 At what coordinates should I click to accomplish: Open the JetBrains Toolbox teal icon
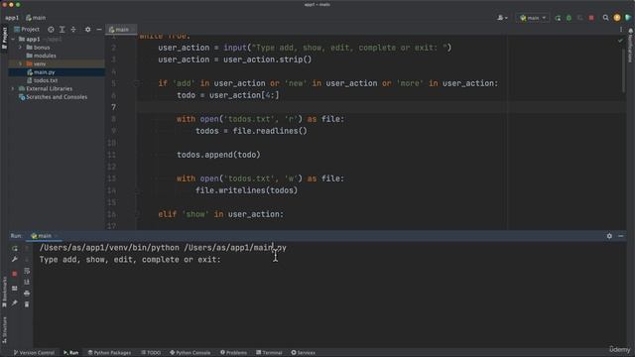click(628, 18)
